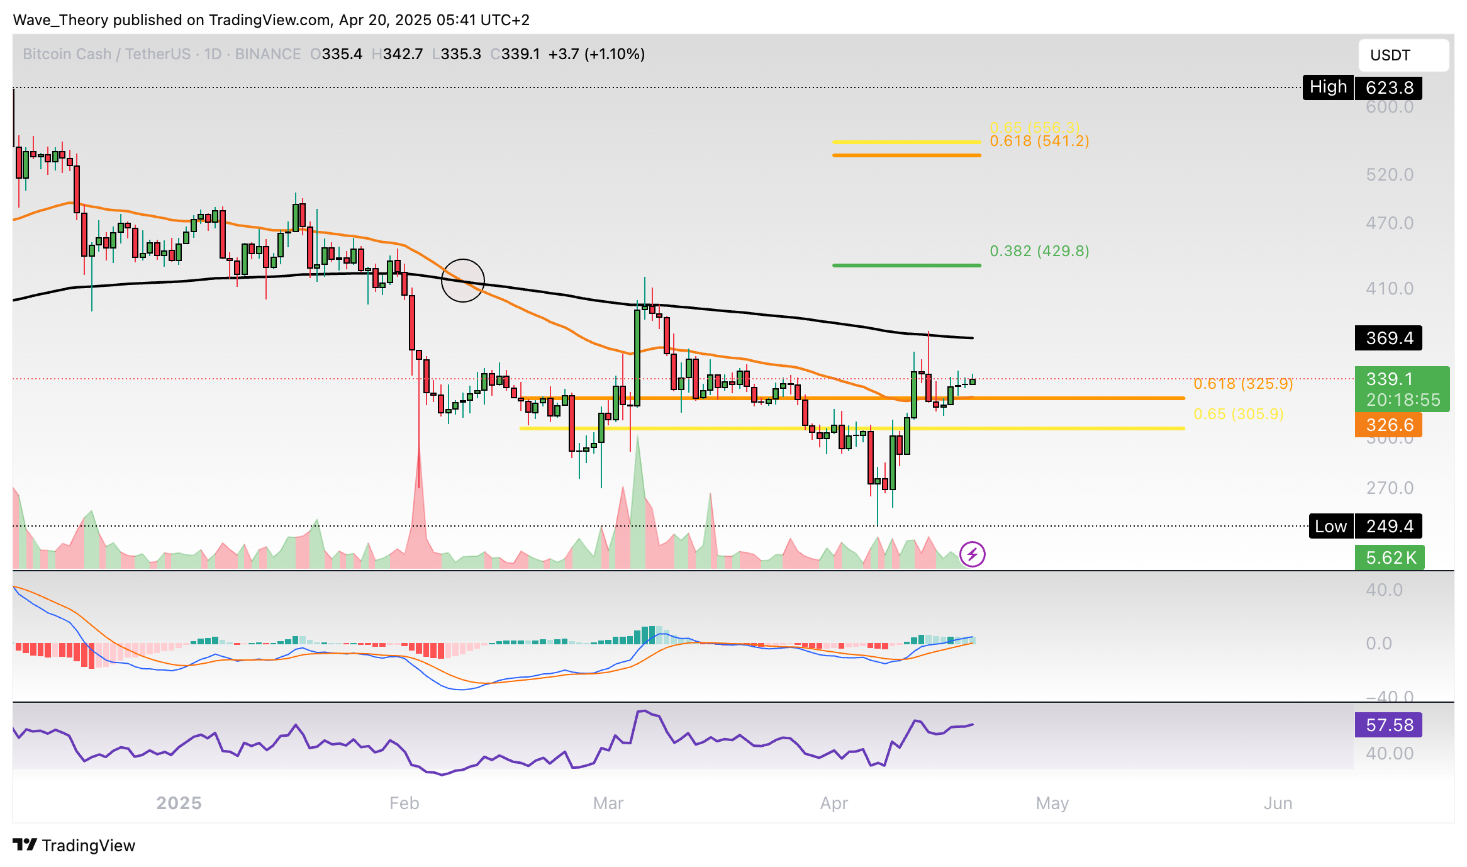Click the 1D interval in the chart header
This screenshot has width=1467, height=867.
click(213, 54)
